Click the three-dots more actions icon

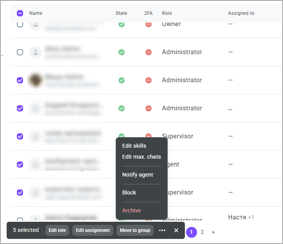pyautogui.click(x=162, y=230)
